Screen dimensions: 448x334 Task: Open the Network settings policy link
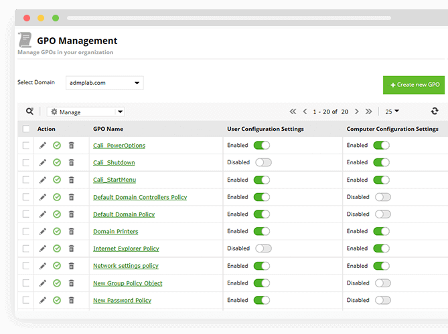click(x=126, y=266)
